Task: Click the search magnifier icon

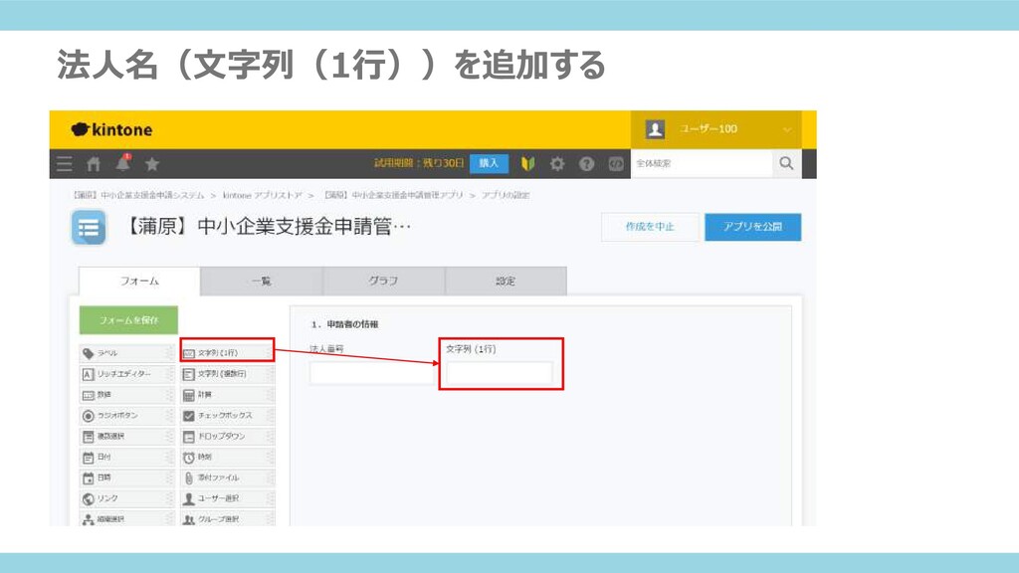Action: (x=786, y=164)
